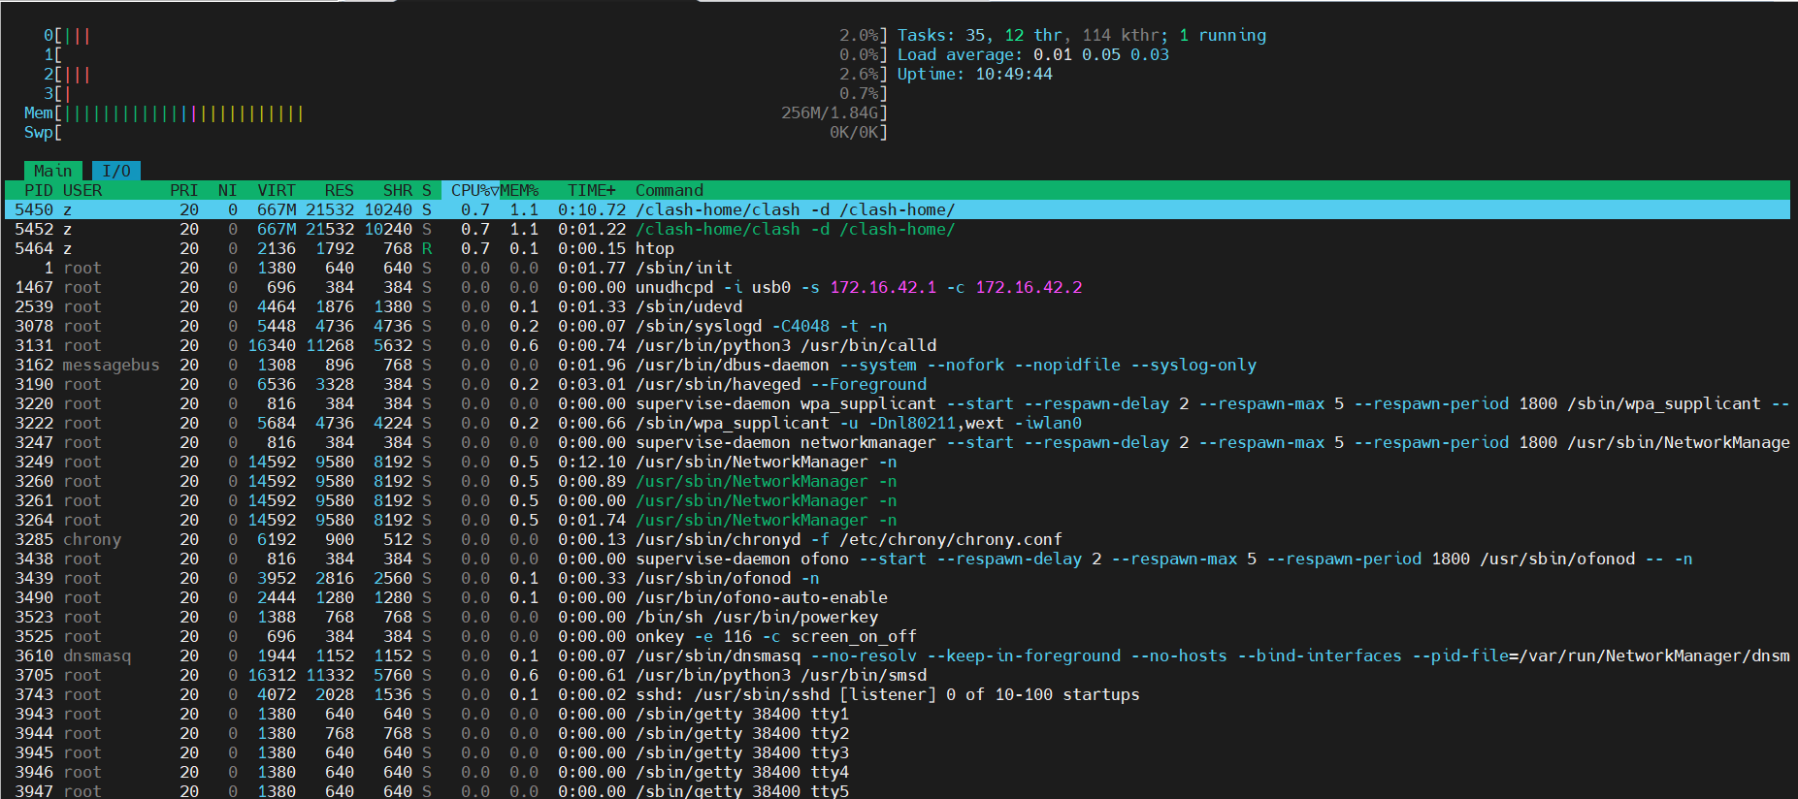Viewport: 1798px width, 799px height.
Task: Click the Mem usage meter bar
Action: coord(456,112)
